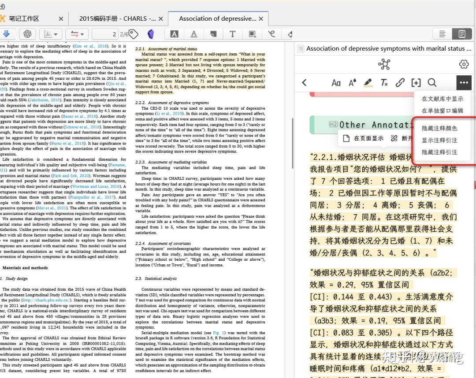This screenshot has width=476, height=378.
Task: Open the arrows tool dropdown in the toolbar
Action: (82, 34)
